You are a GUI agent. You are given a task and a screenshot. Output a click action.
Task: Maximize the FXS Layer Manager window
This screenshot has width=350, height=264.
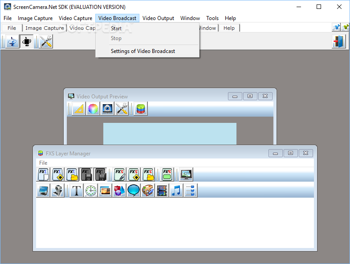coord(291,153)
